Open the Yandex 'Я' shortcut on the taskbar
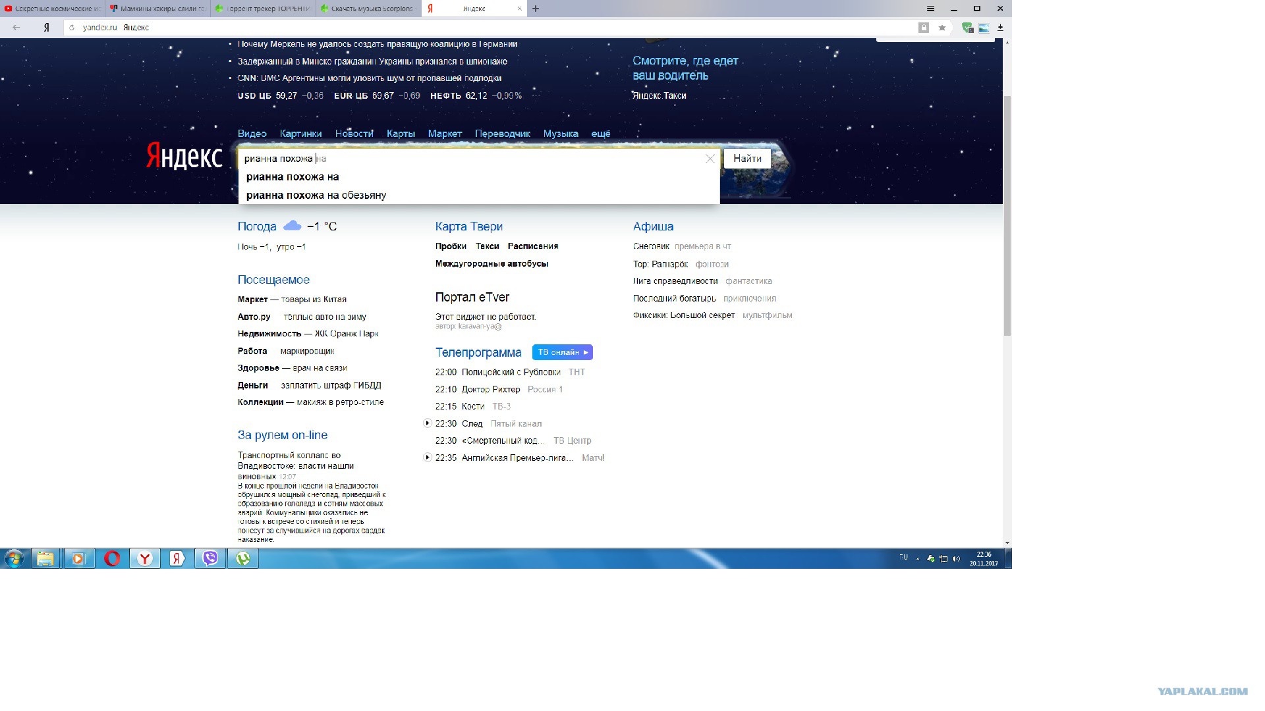This screenshot has height=711, width=1265. 177,559
